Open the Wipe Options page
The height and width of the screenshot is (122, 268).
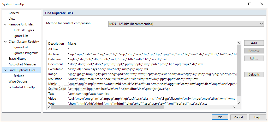click(18, 82)
